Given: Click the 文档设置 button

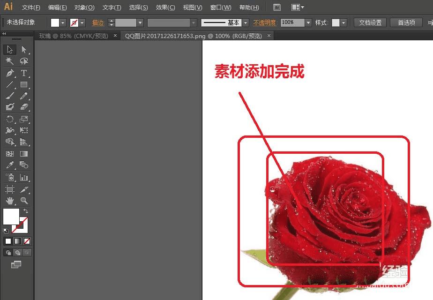Looking at the screenshot, I should point(370,22).
